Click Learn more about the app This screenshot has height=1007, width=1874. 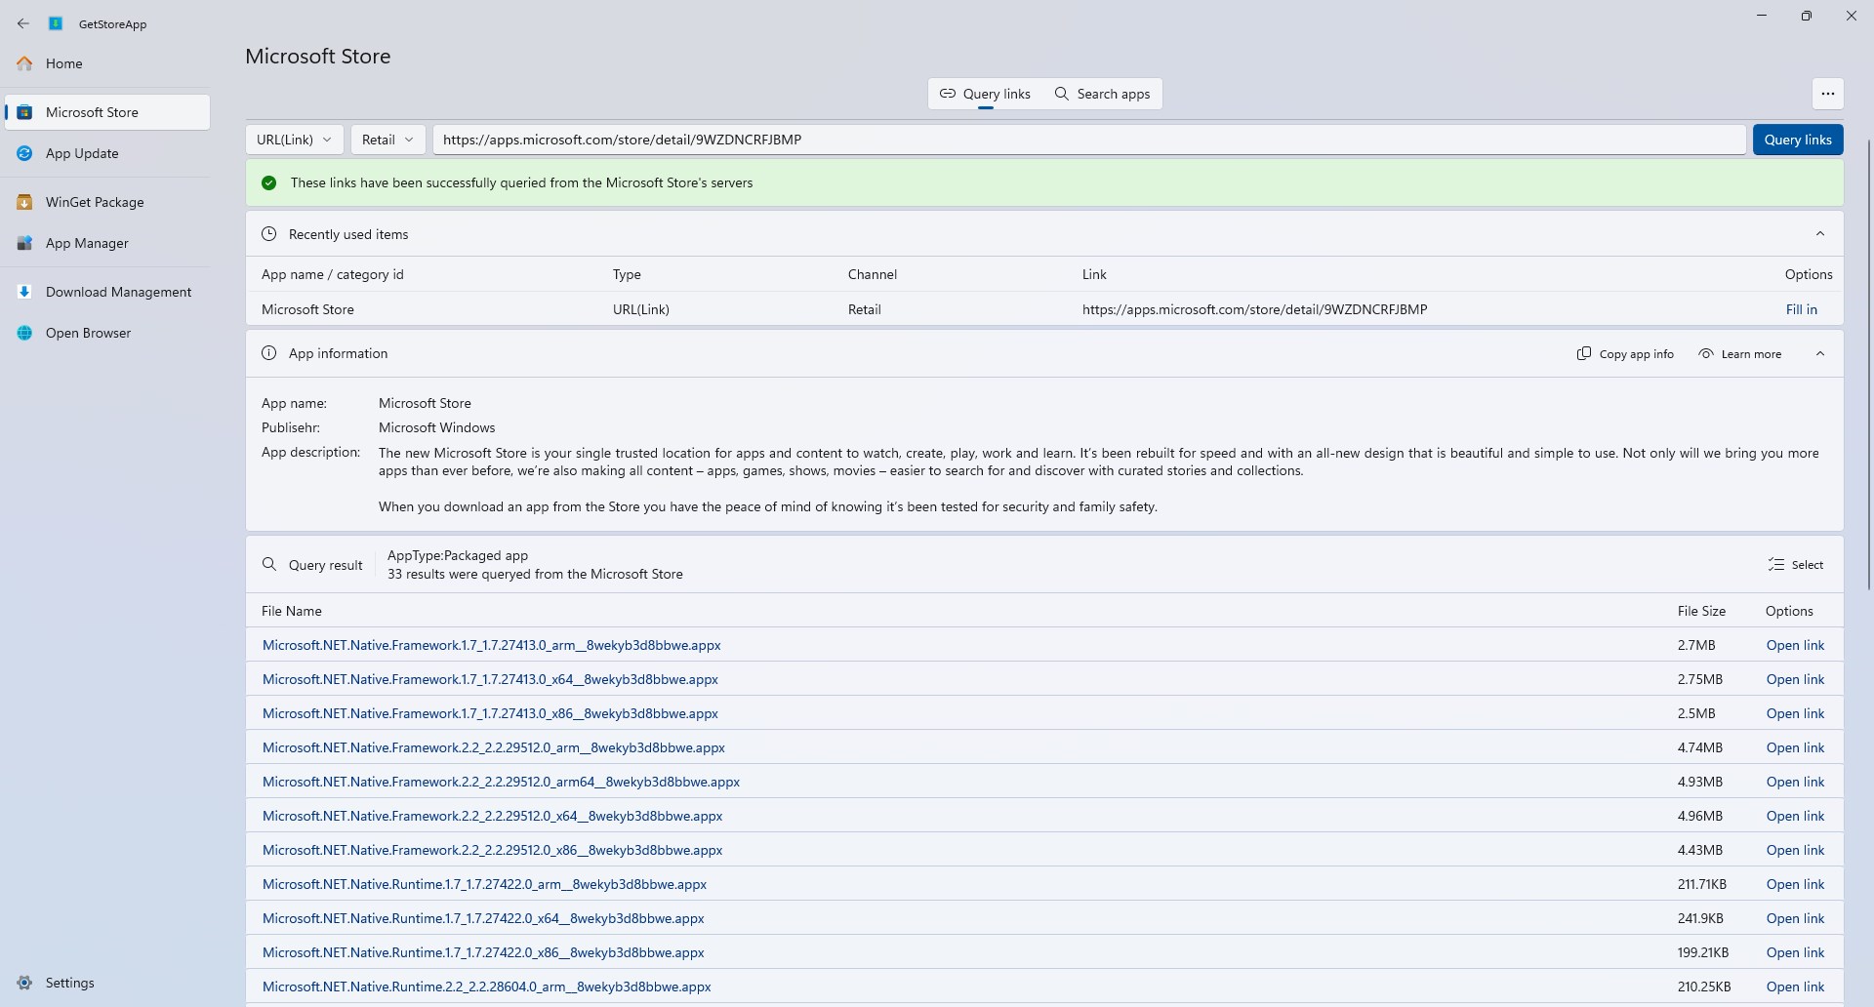tap(1740, 354)
